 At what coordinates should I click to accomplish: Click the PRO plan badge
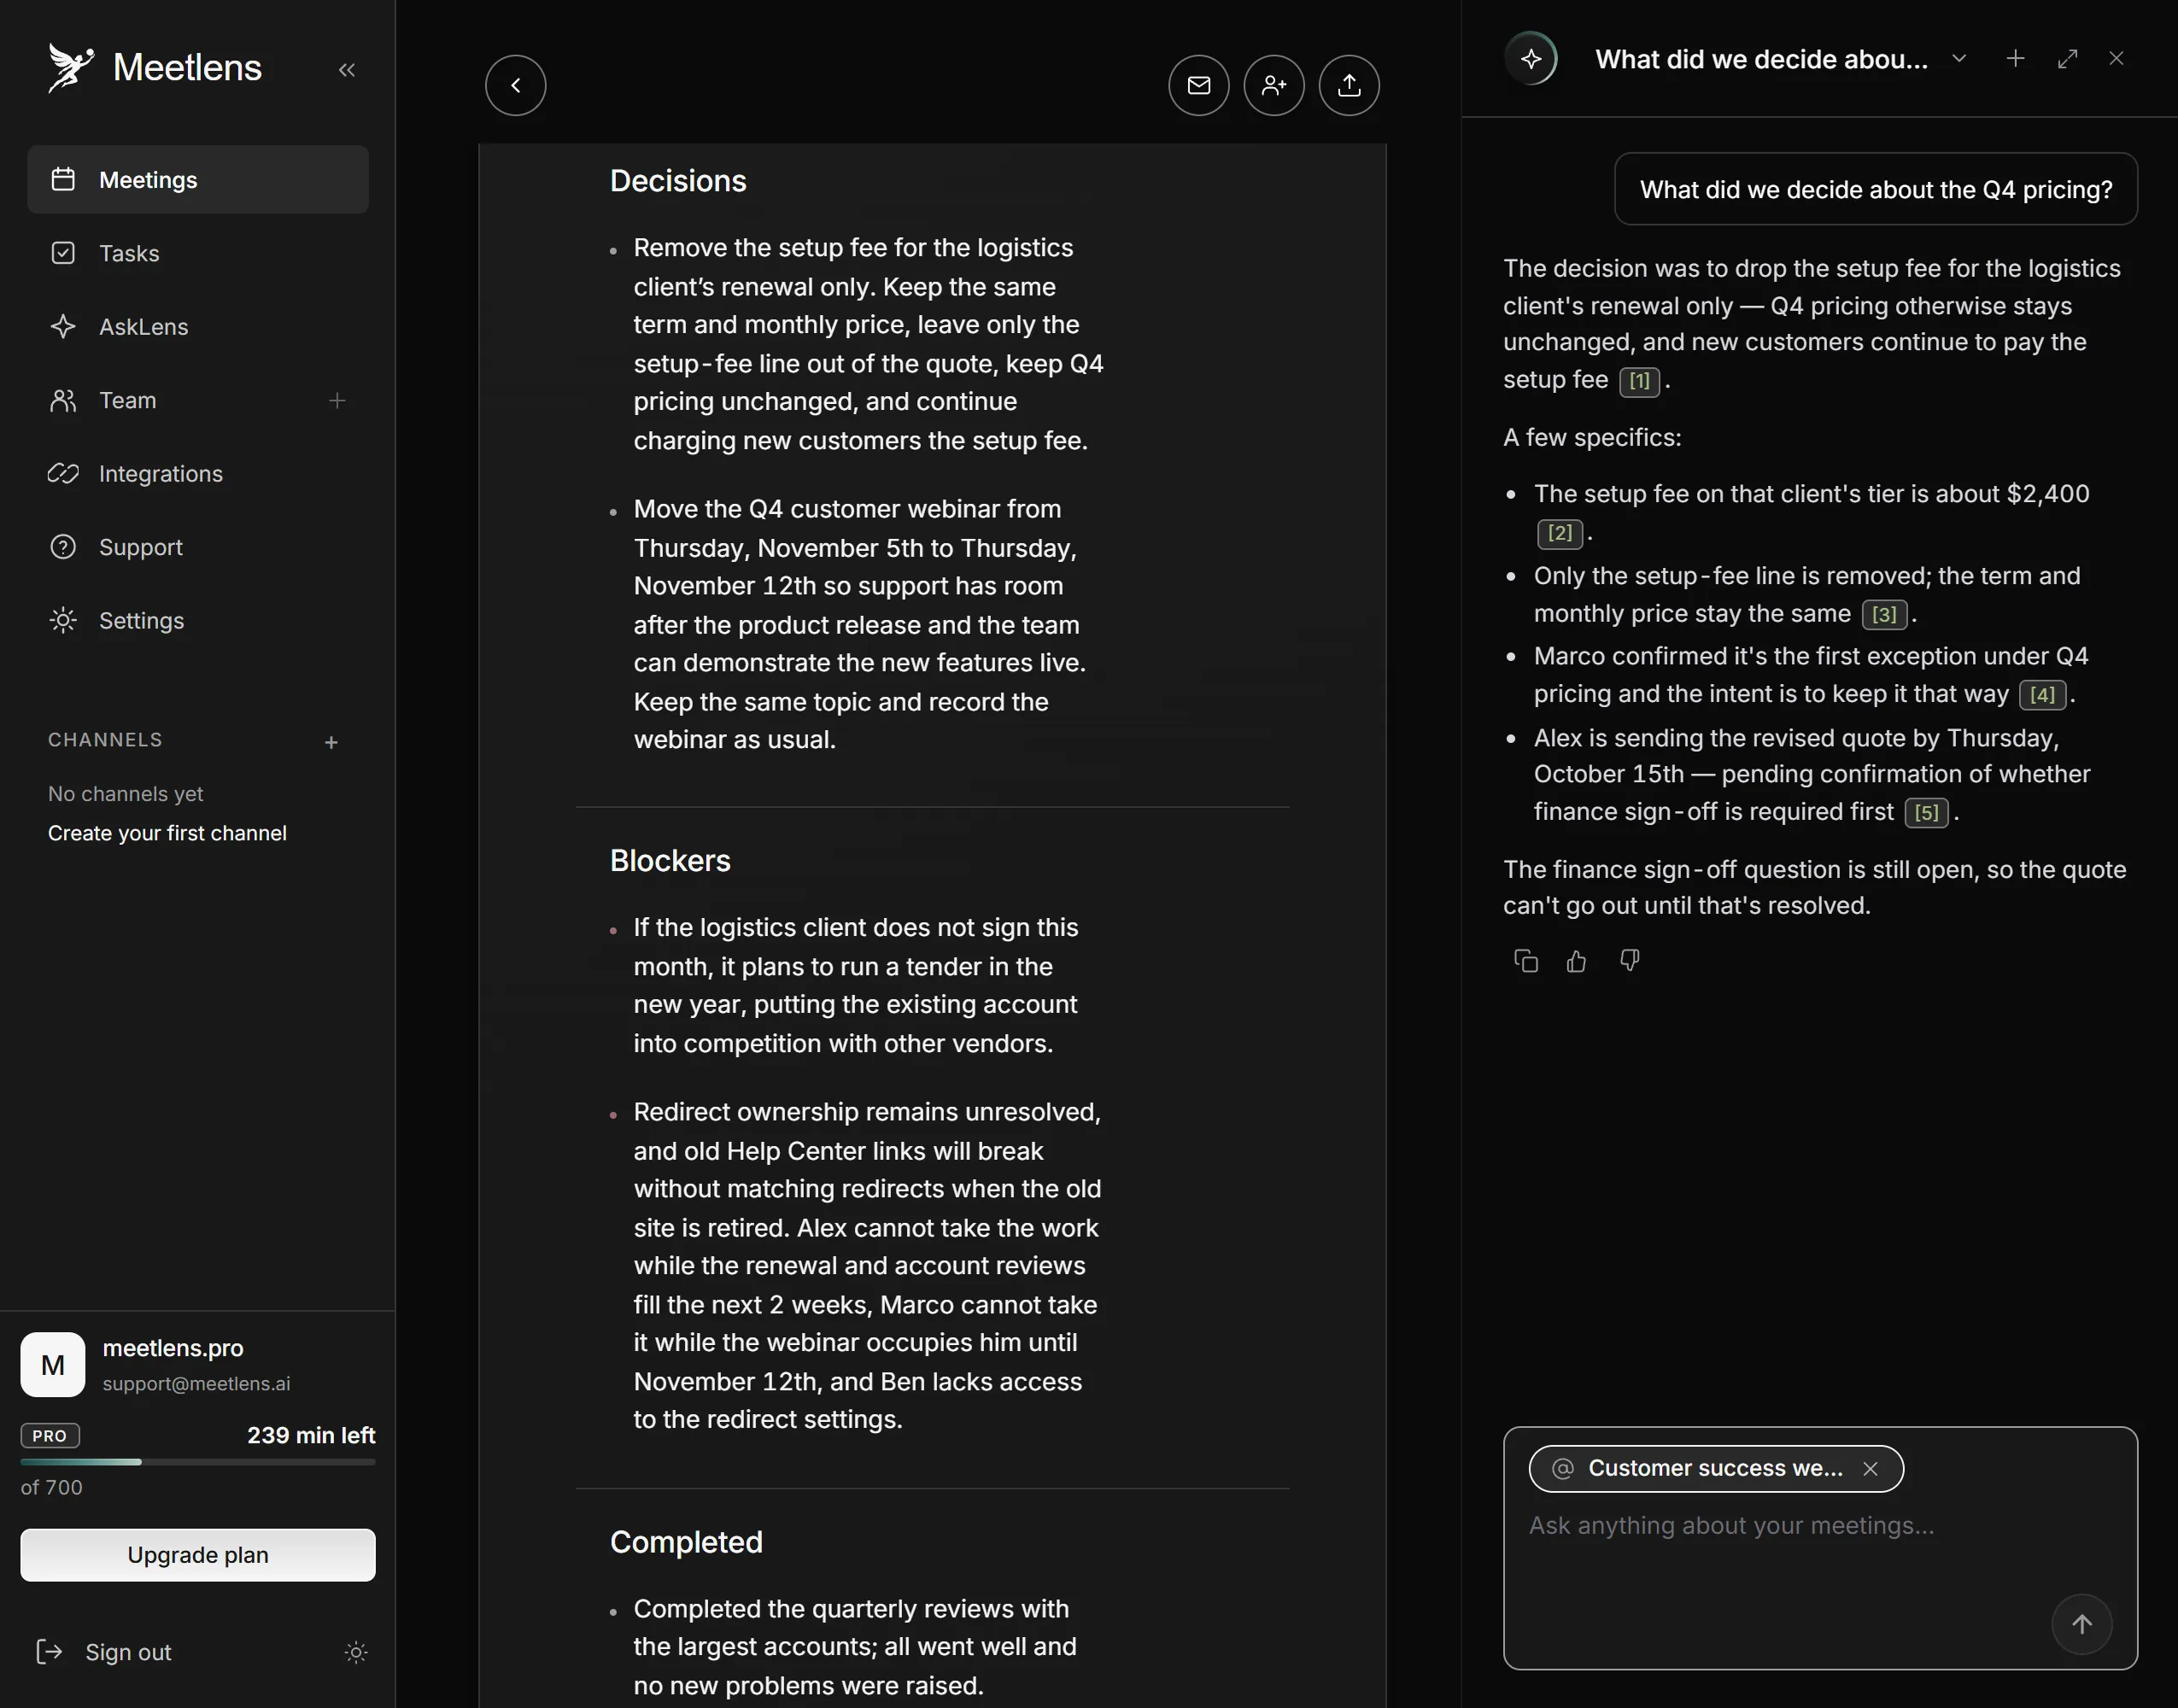click(50, 1436)
